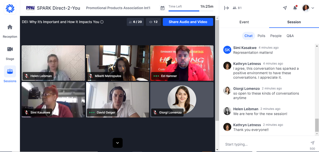Open the Reception home icon

pyautogui.click(x=10, y=27)
